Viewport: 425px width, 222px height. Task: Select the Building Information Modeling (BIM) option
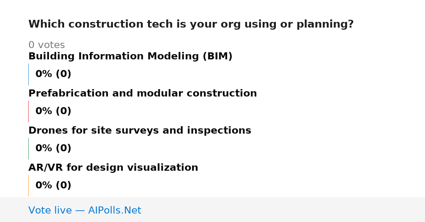click(x=130, y=57)
